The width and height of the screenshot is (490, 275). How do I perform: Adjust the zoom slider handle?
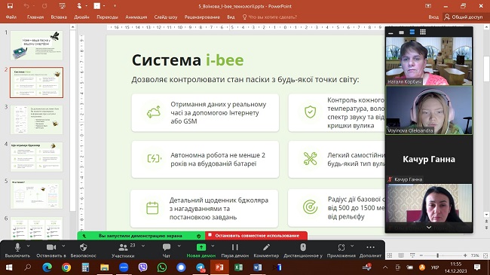pyautogui.click(x=437, y=255)
